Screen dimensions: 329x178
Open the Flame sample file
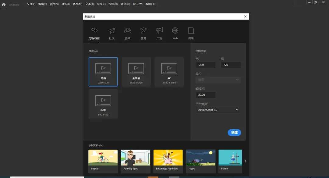[230, 162]
